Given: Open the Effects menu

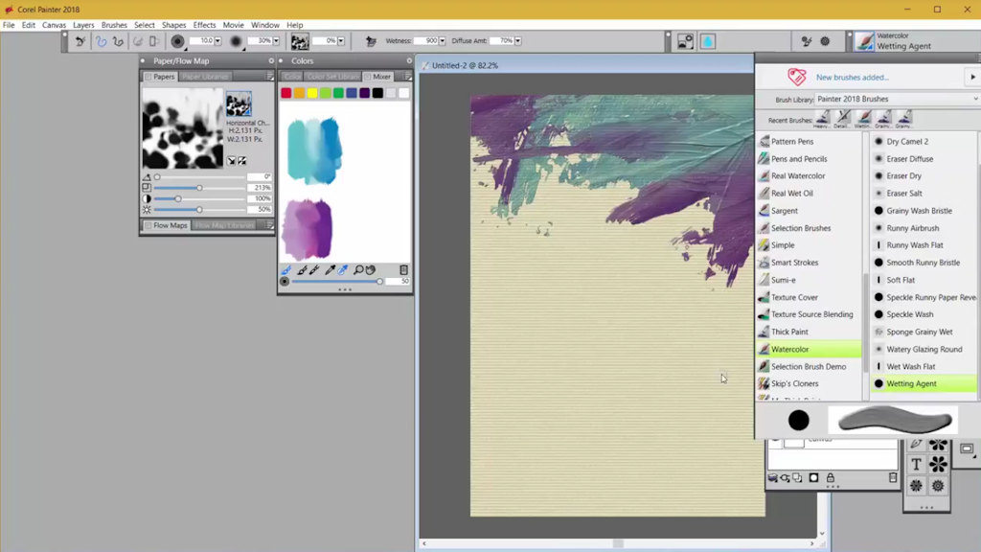Looking at the screenshot, I should coord(203,25).
